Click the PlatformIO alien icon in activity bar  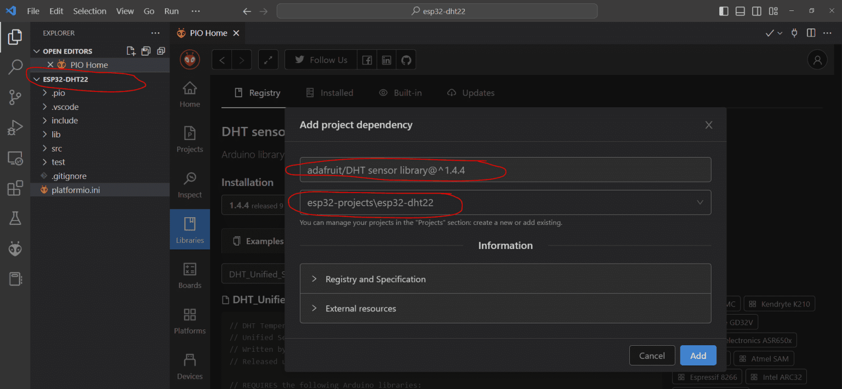pyautogui.click(x=15, y=249)
